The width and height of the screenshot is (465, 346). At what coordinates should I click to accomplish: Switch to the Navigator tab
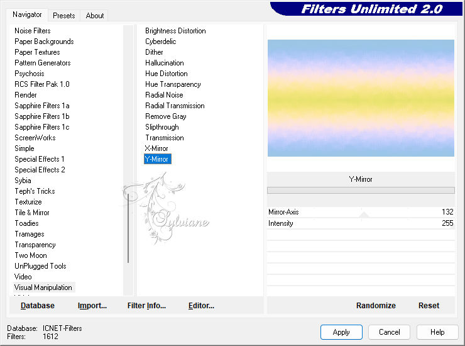27,14
